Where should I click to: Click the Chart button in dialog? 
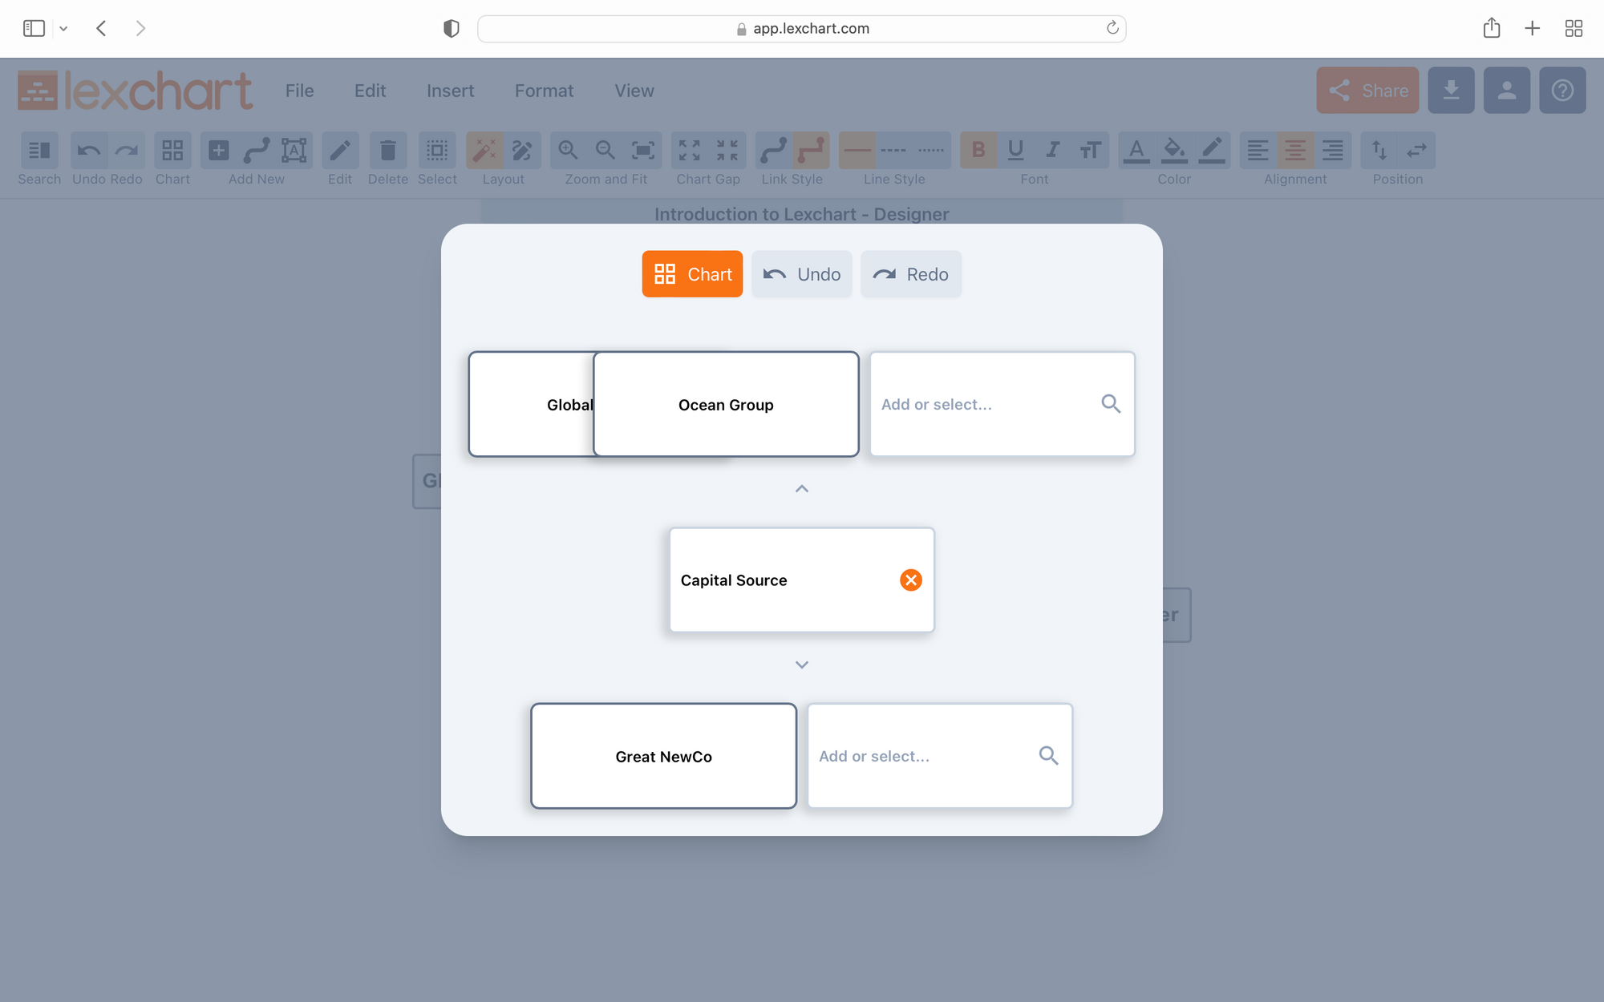point(691,273)
